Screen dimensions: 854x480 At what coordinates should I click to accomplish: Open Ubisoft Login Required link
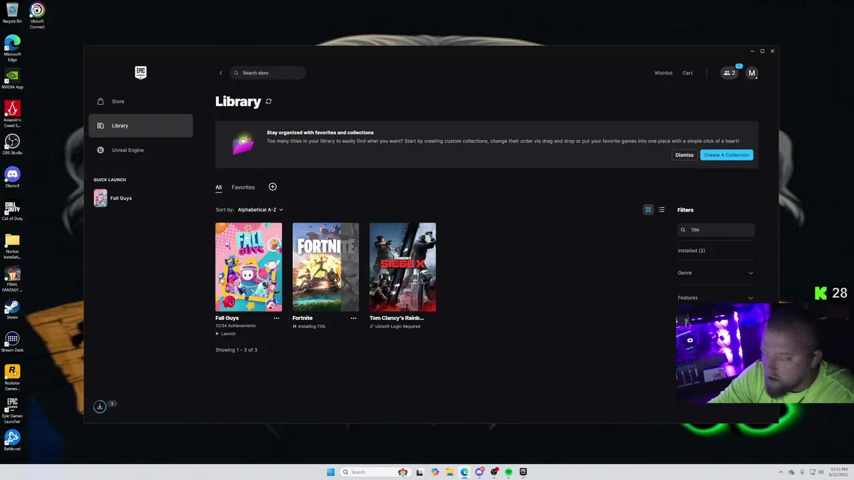(x=395, y=327)
